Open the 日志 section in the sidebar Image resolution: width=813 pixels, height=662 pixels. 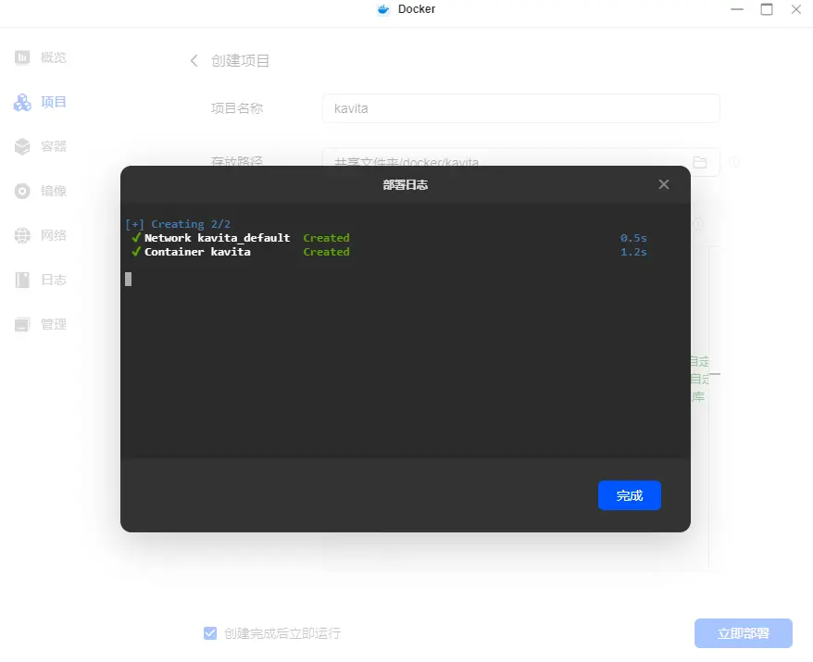coord(41,280)
